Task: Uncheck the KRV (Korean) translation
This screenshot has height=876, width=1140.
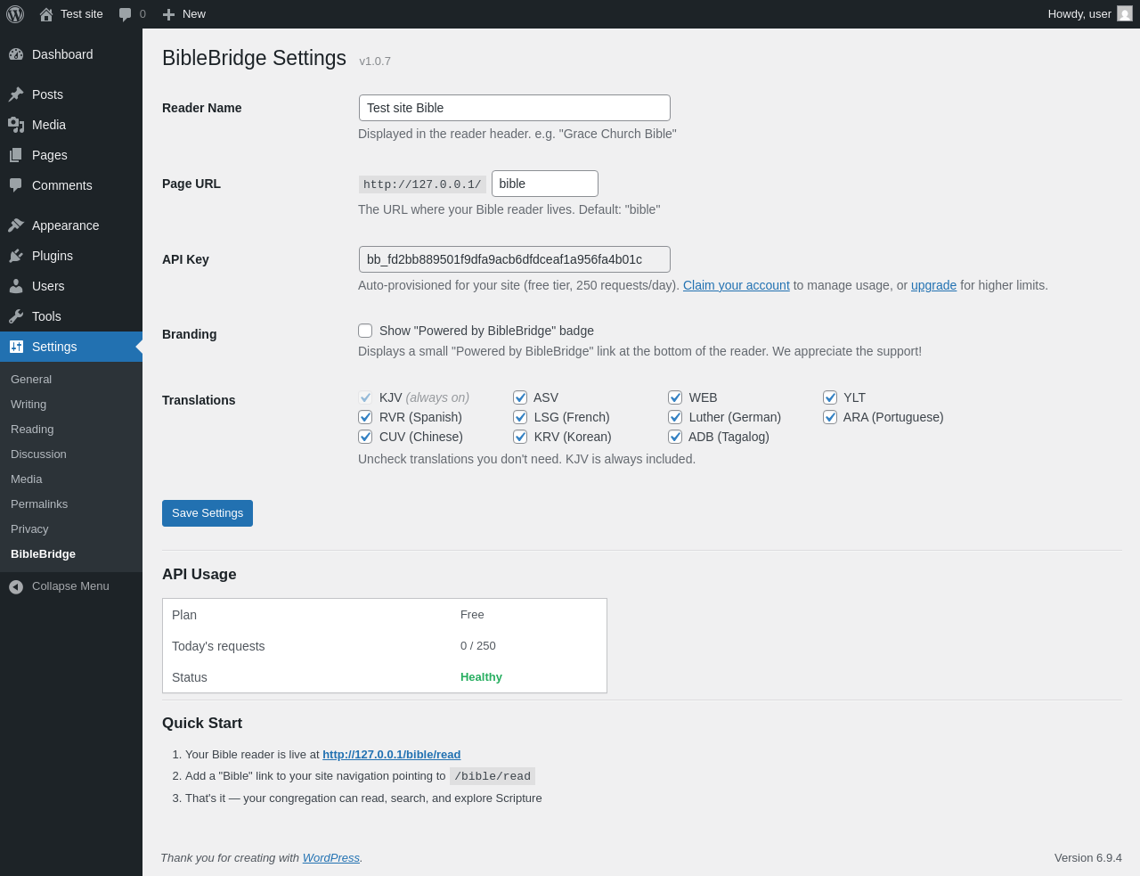Action: tap(520, 437)
